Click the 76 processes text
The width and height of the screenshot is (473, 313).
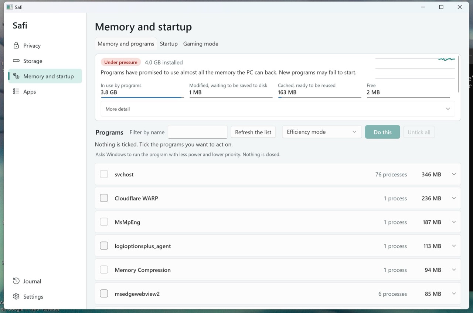(x=391, y=174)
